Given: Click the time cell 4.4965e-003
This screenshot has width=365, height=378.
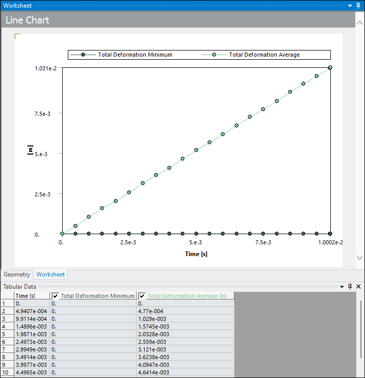Looking at the screenshot, I should coord(32,372).
